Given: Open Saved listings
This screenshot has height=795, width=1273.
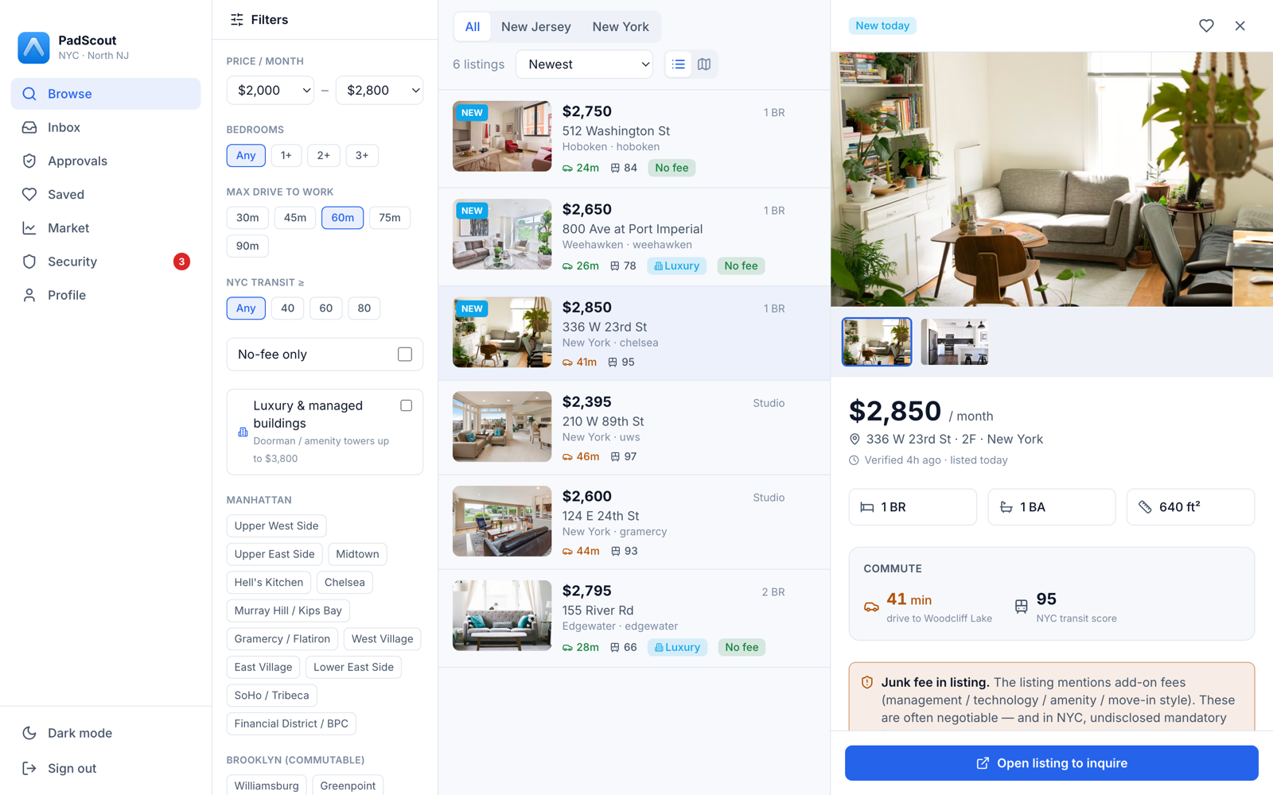Looking at the screenshot, I should click(106, 194).
